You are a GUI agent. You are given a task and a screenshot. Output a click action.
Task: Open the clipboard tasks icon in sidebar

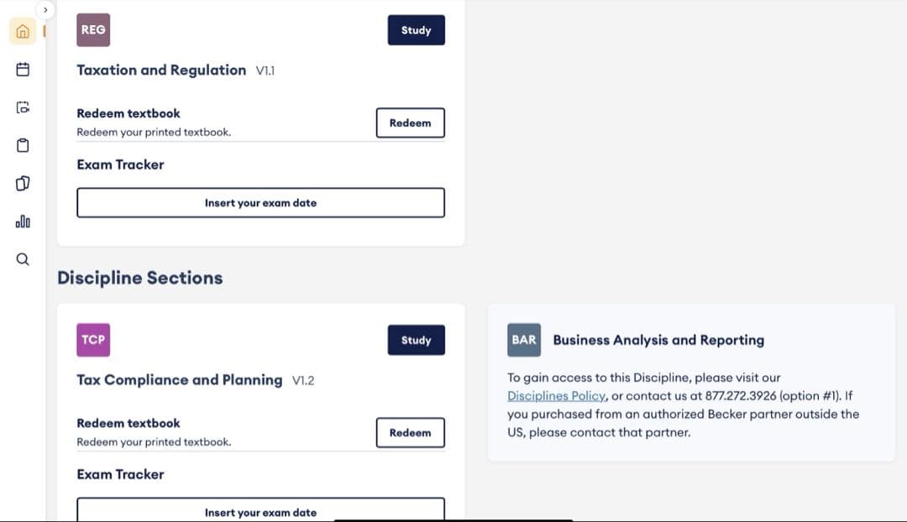[22, 144]
